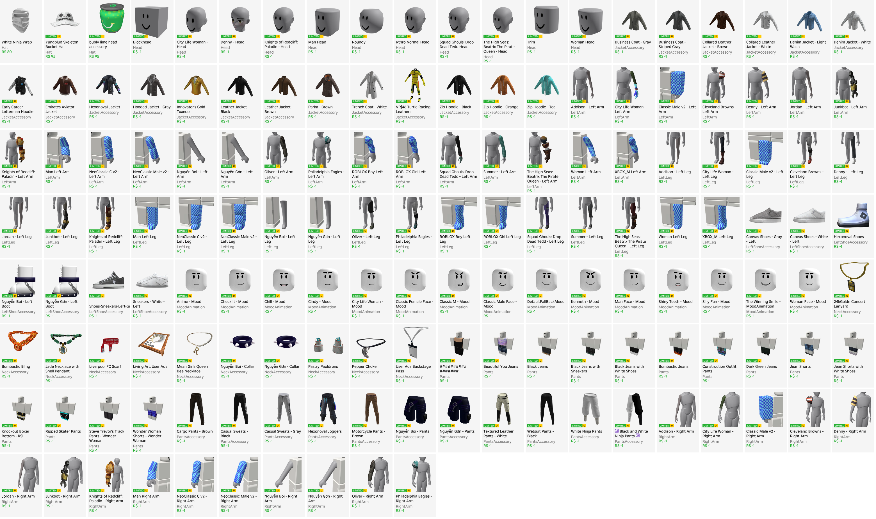Image resolution: width=876 pixels, height=519 pixels.
Task: Open the Shiny Teeth - Mood link
Action: (675, 302)
